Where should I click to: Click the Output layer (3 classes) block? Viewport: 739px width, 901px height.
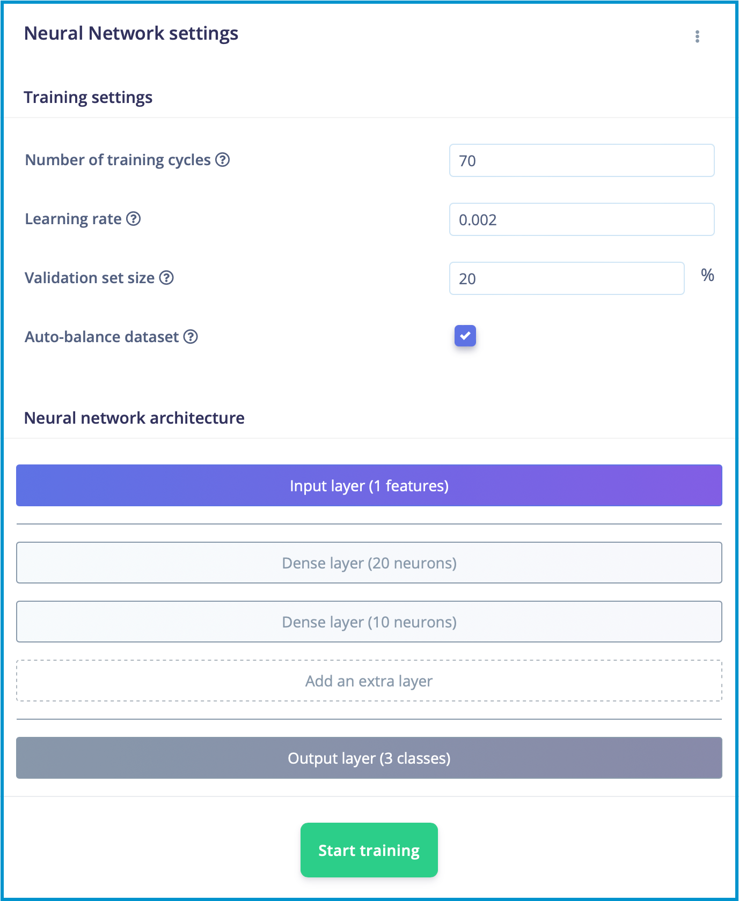[369, 758]
